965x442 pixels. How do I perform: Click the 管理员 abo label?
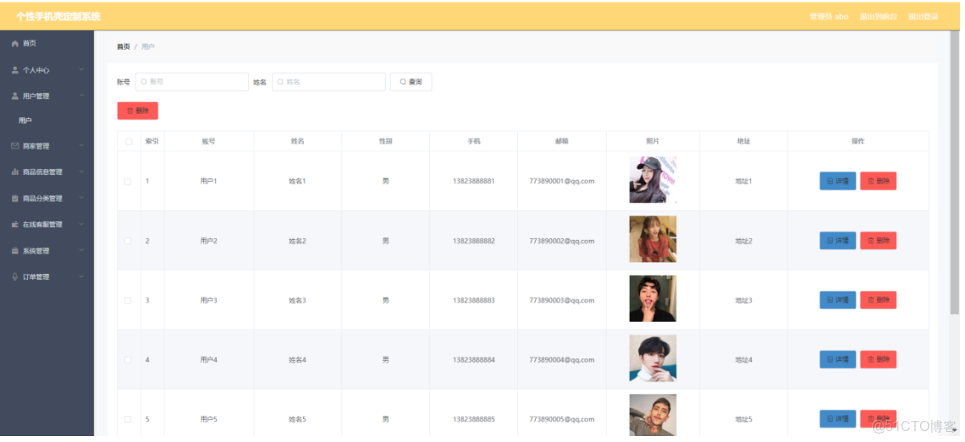829,17
